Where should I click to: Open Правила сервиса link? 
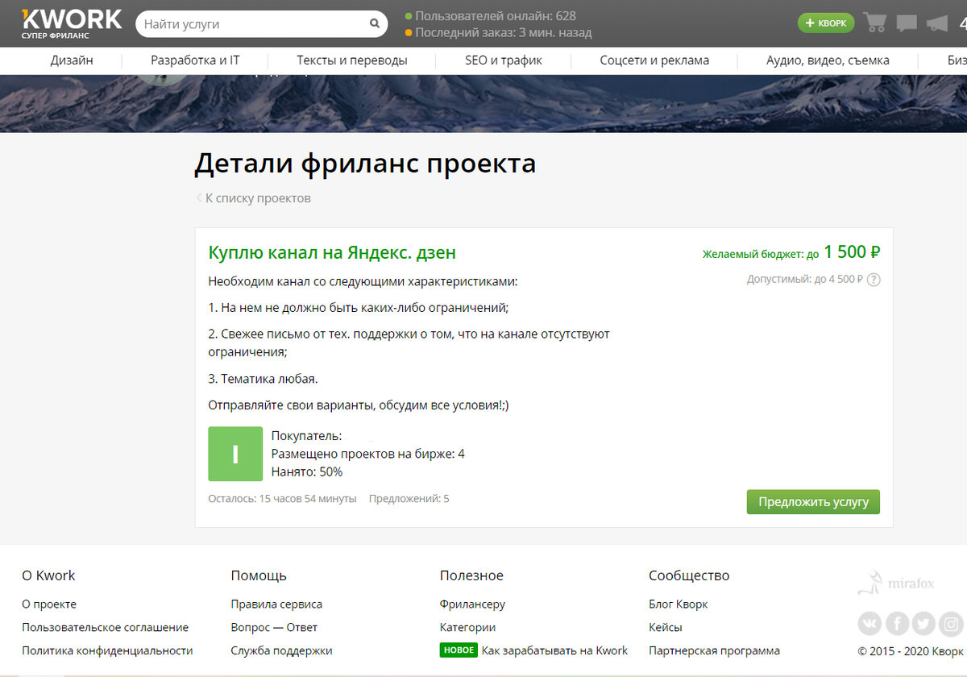276,604
